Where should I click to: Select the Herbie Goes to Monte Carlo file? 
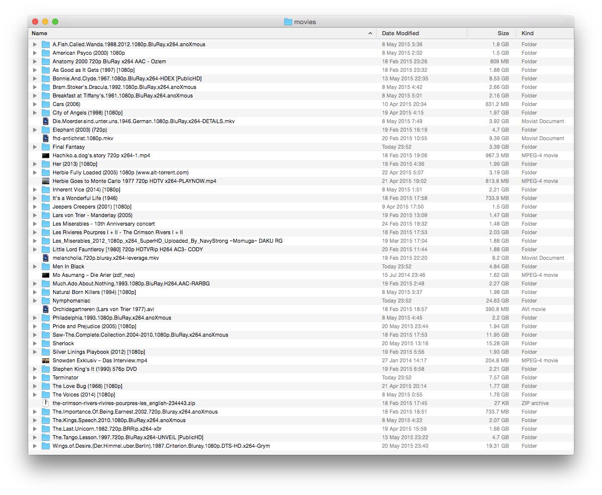134,181
